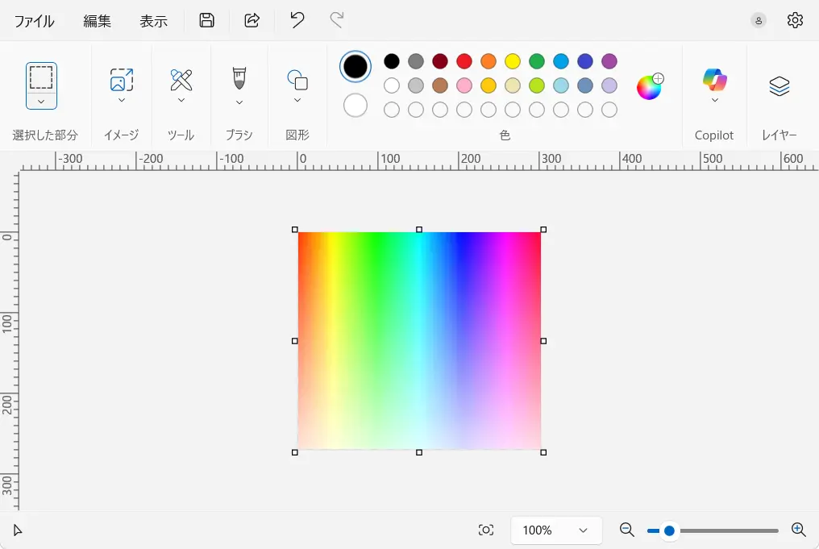Select first empty custom color slot

[392, 110]
